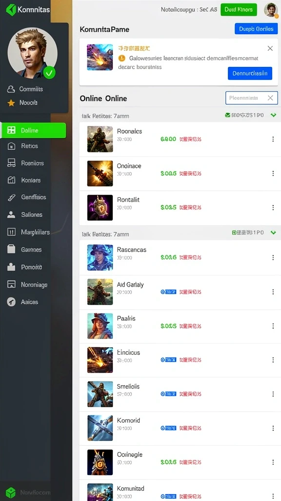
Task: Click the green cube icon at sidebar bottom
Action: 11,493
